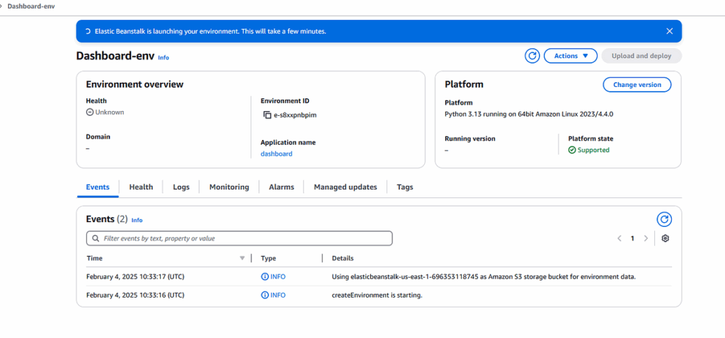This screenshot has width=725, height=338.
Task: Open the Actions dropdown menu
Action: [x=570, y=56]
